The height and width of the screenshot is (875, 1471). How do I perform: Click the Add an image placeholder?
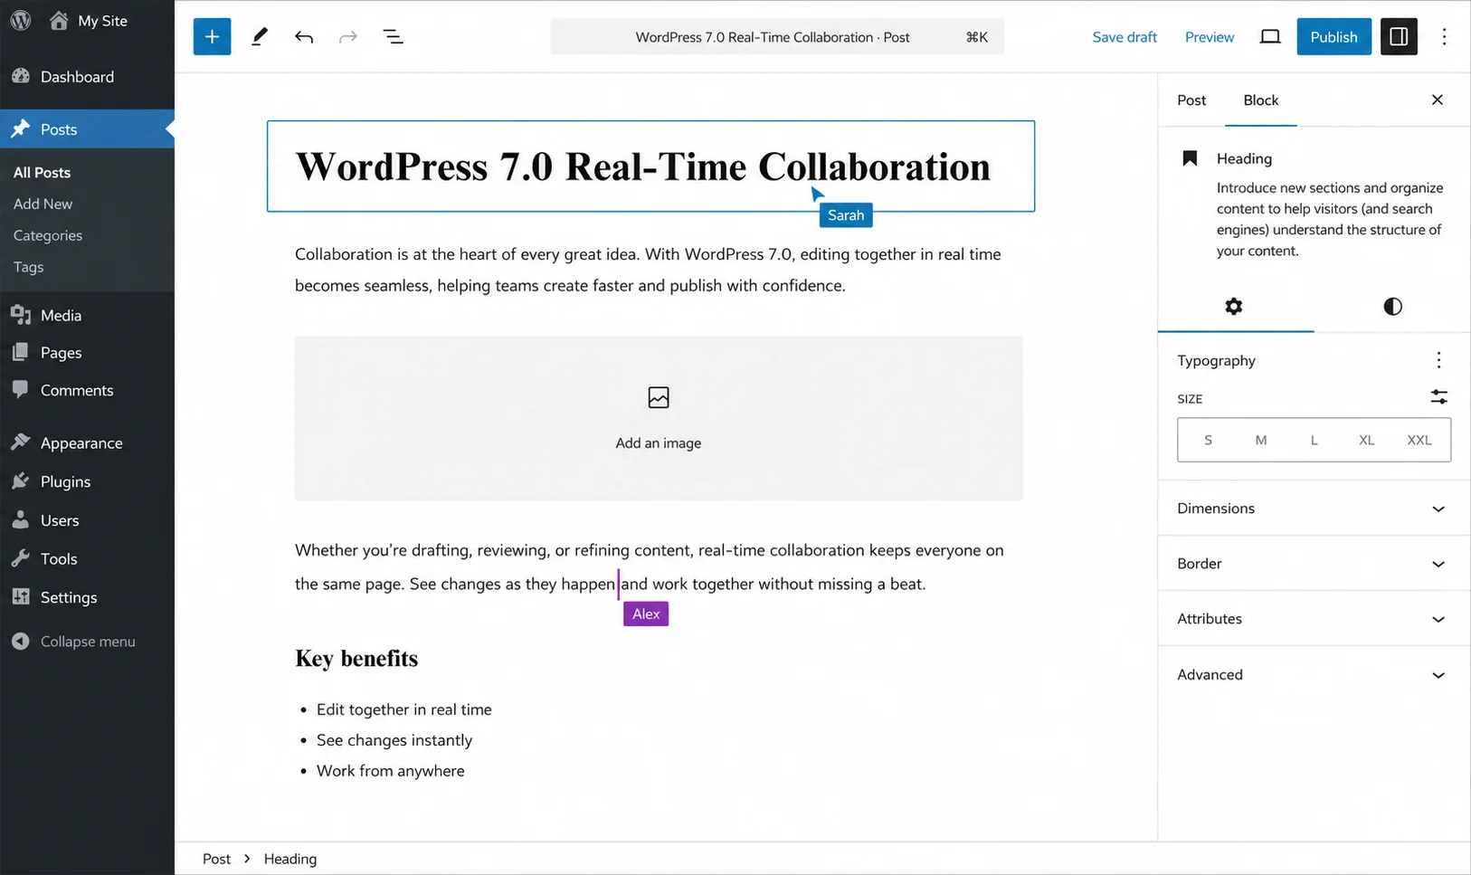(659, 418)
